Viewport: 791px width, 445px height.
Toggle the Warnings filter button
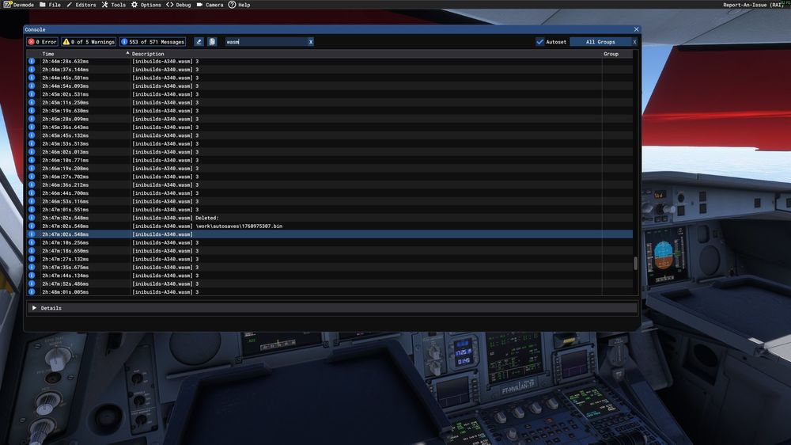(x=89, y=42)
